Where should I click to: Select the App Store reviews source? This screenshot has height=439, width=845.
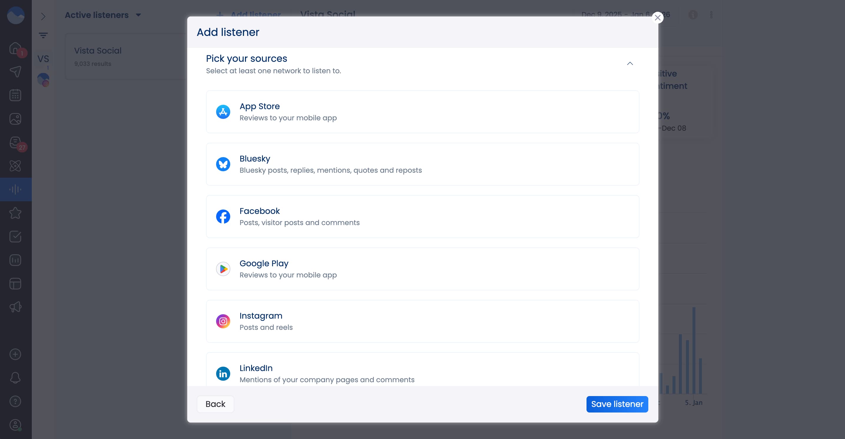423,112
